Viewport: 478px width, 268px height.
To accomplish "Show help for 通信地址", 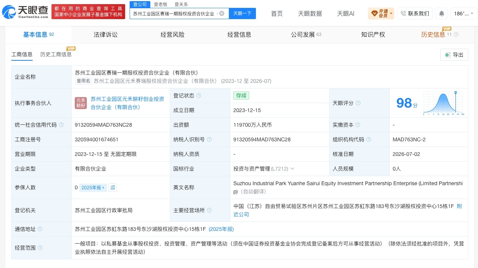I will (x=40, y=229).
